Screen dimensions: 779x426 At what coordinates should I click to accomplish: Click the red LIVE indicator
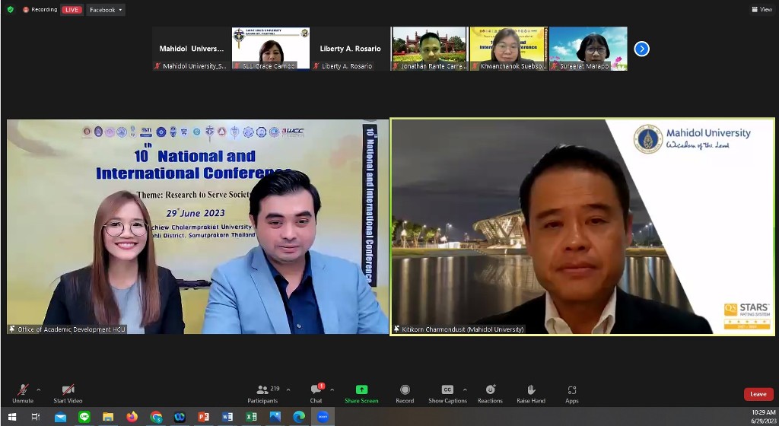click(72, 10)
